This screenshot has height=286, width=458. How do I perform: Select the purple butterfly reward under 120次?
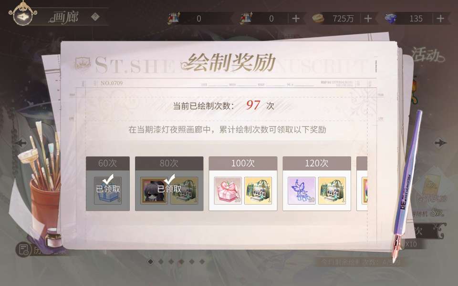click(x=302, y=191)
